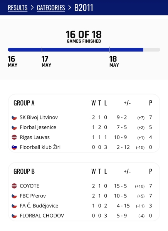Click the flag icon beside FA Č. Budějovice
168x231 pixels.
pos(14,206)
